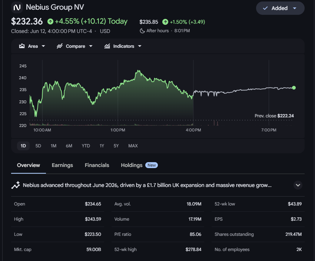Select the YTD time range
Screen dimensions: 315x261
86,146
